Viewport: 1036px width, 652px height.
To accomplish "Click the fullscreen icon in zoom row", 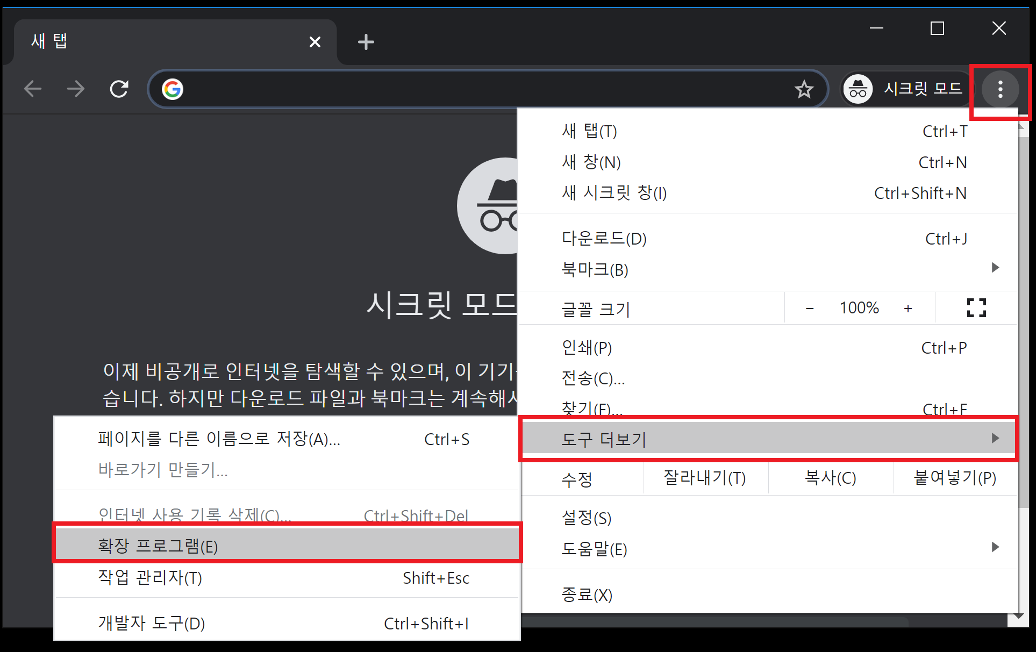I will click(976, 308).
